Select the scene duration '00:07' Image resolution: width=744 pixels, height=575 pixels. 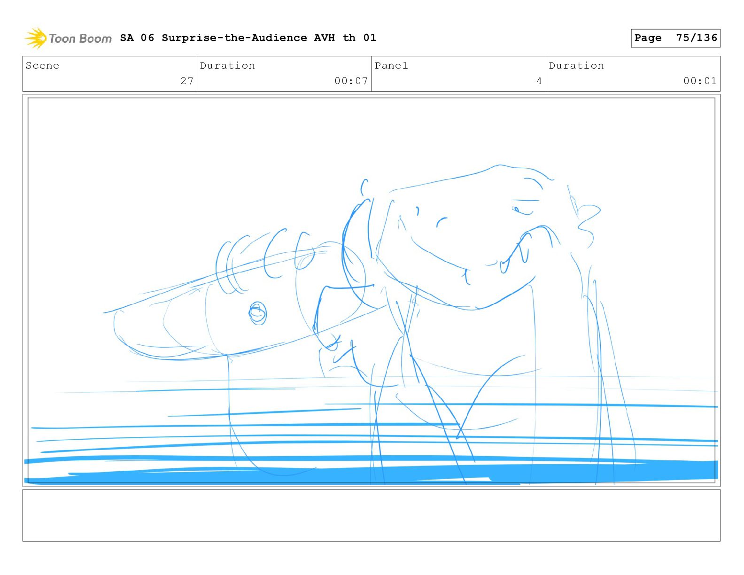[351, 81]
